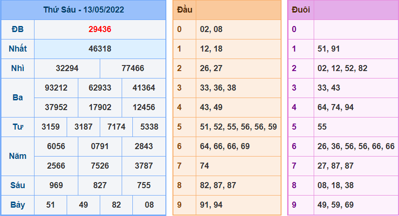
Task: Select the special prize number 29436
Action: [100, 29]
